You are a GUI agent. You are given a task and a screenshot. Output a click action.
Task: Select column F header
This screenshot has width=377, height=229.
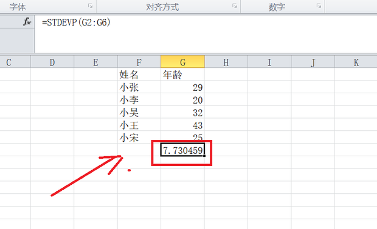(139, 62)
